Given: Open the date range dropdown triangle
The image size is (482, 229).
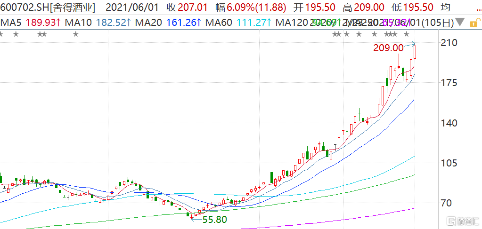Looking at the screenshot, I should tap(459, 22).
